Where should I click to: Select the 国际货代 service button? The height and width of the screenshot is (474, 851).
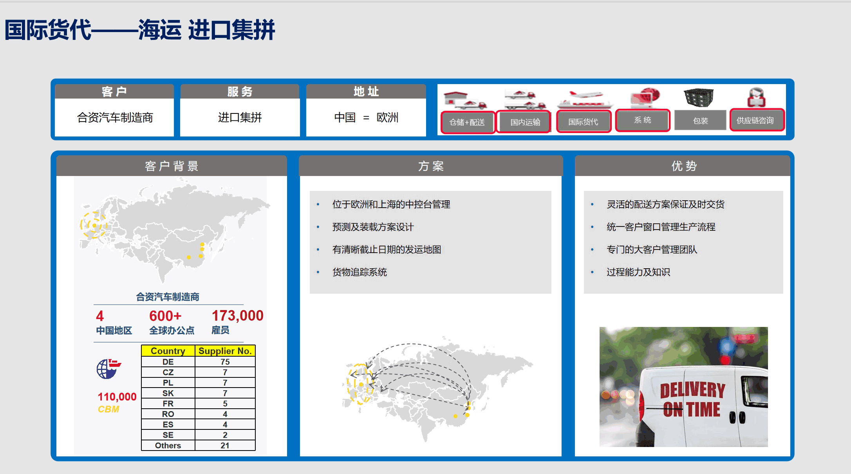click(x=583, y=122)
